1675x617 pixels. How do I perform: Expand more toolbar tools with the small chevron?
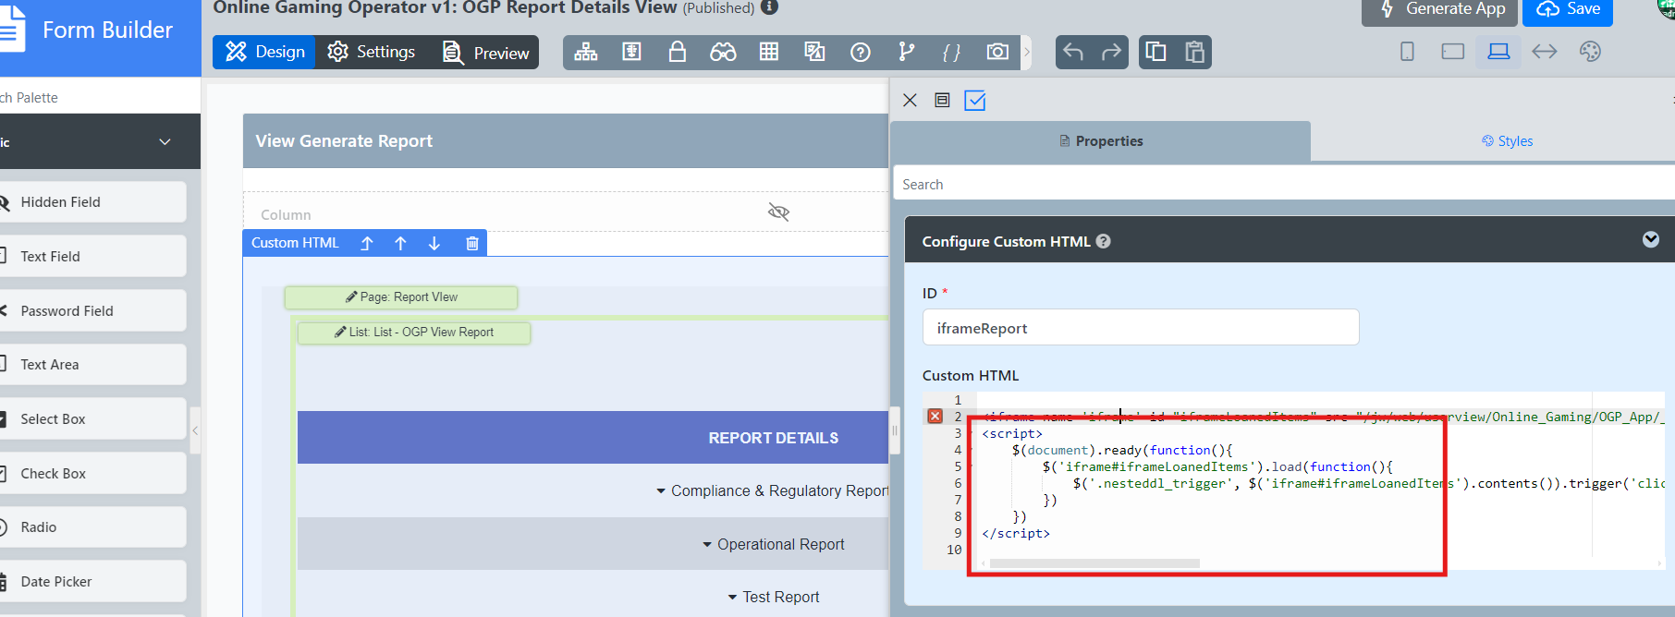tap(1026, 52)
